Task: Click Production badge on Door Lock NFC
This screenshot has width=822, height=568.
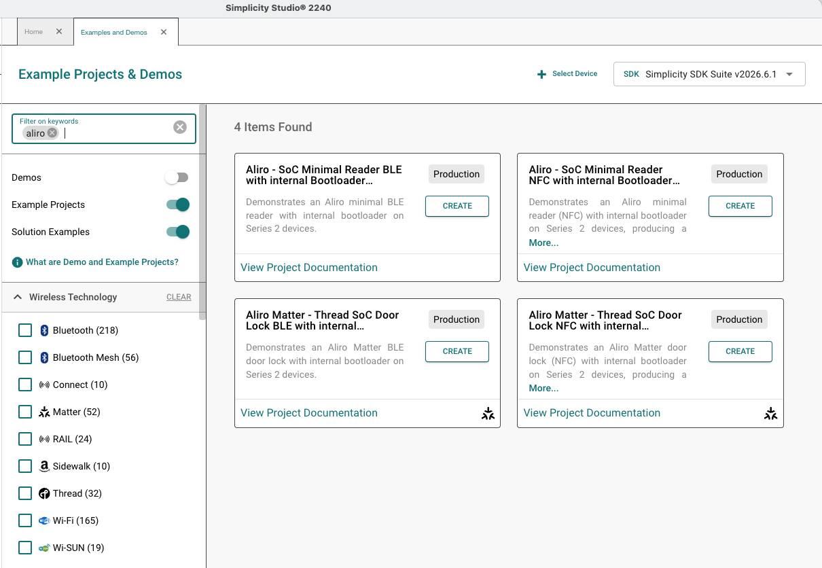Action: coord(739,319)
